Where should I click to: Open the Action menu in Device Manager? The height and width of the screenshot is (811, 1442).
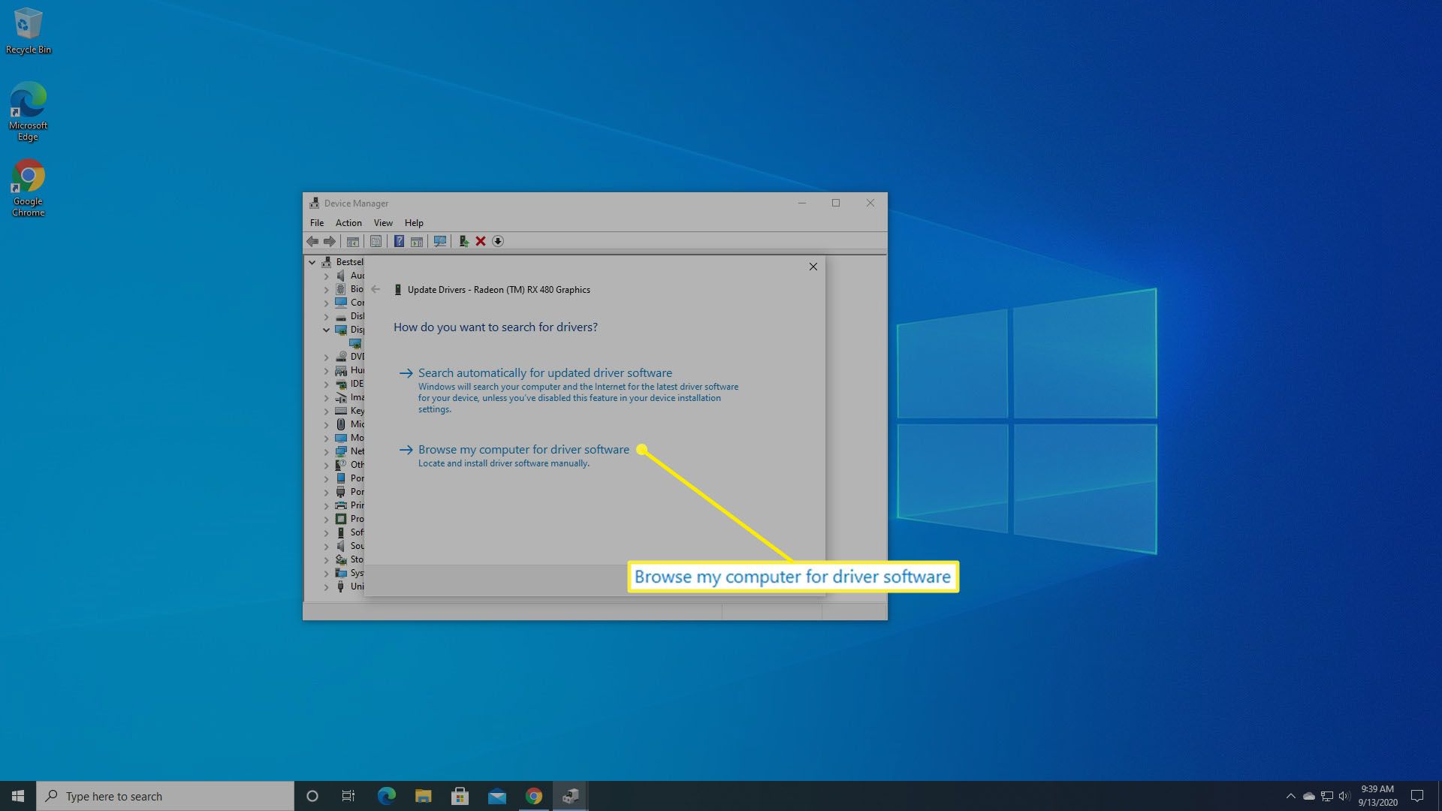pyautogui.click(x=348, y=222)
